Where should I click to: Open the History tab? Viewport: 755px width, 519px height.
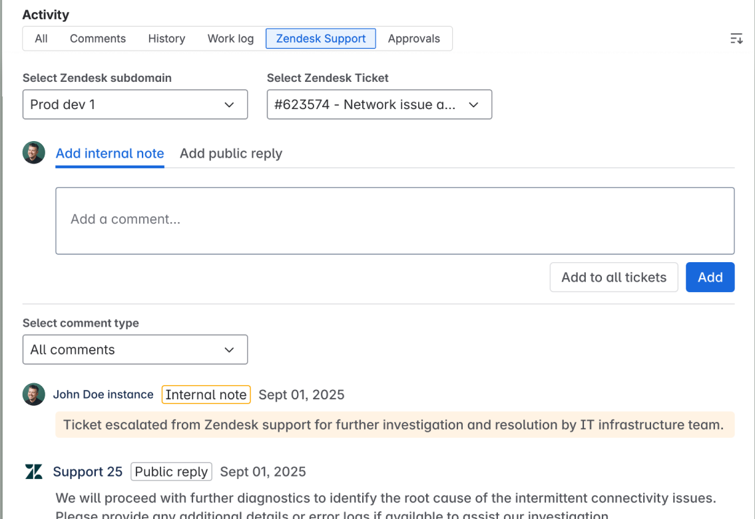(166, 39)
